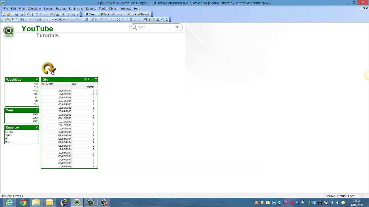This screenshot has width=369, height=207.
Task: Minimize the Qty chart object
Action: click(x=92, y=80)
